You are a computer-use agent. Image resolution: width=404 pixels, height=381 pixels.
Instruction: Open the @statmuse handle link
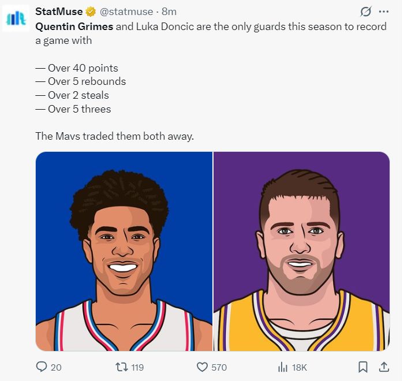(126, 12)
